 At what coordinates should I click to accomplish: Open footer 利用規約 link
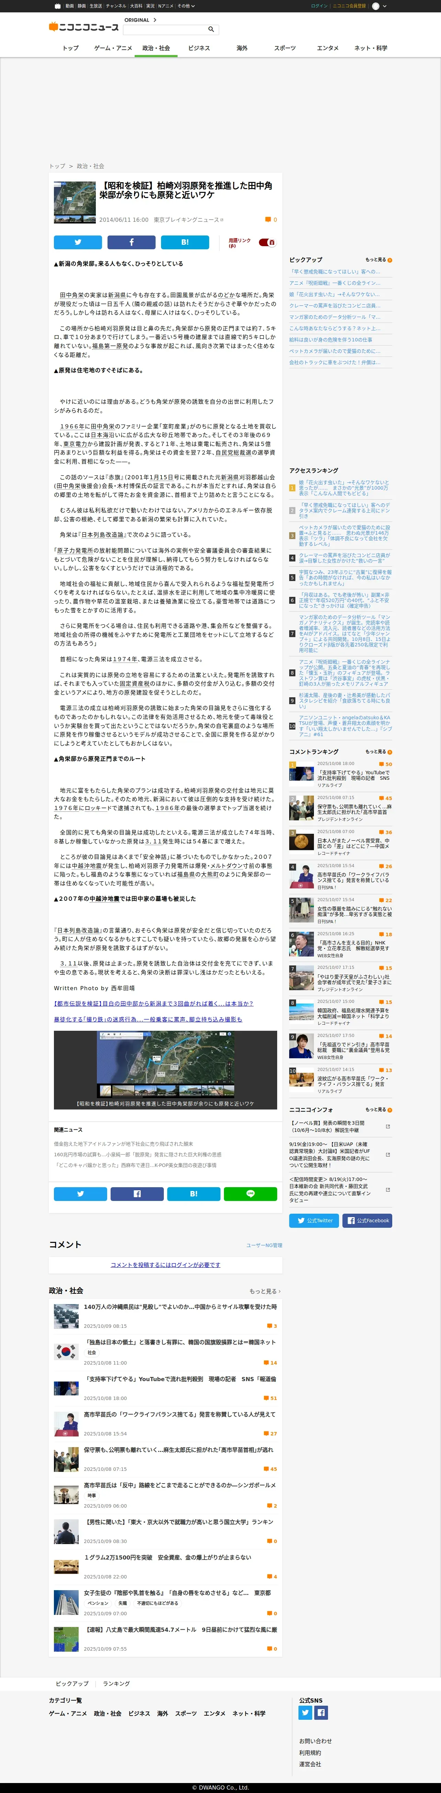310,1753
